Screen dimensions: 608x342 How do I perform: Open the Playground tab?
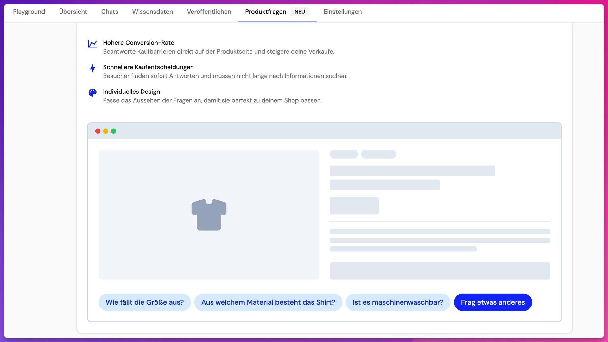click(29, 12)
